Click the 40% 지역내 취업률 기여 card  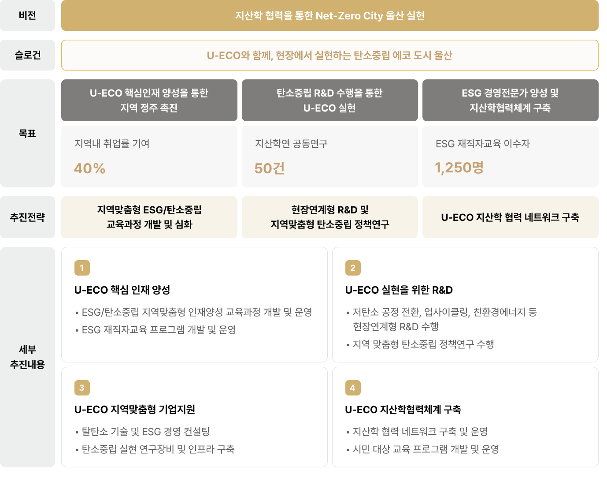point(149,157)
